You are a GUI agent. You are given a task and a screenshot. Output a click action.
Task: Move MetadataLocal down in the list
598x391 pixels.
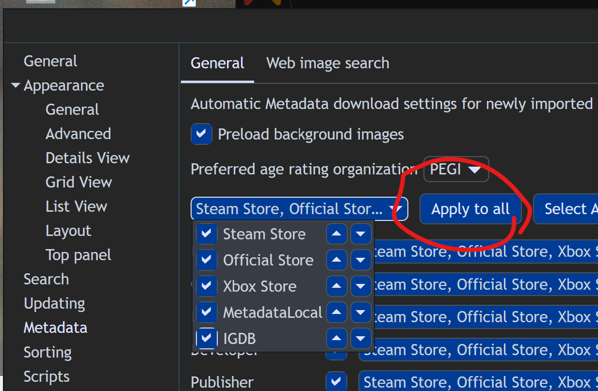(x=360, y=313)
